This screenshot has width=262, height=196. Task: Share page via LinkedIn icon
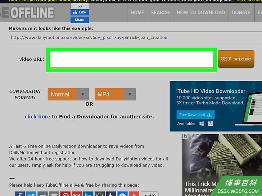pyautogui.click(x=88, y=194)
